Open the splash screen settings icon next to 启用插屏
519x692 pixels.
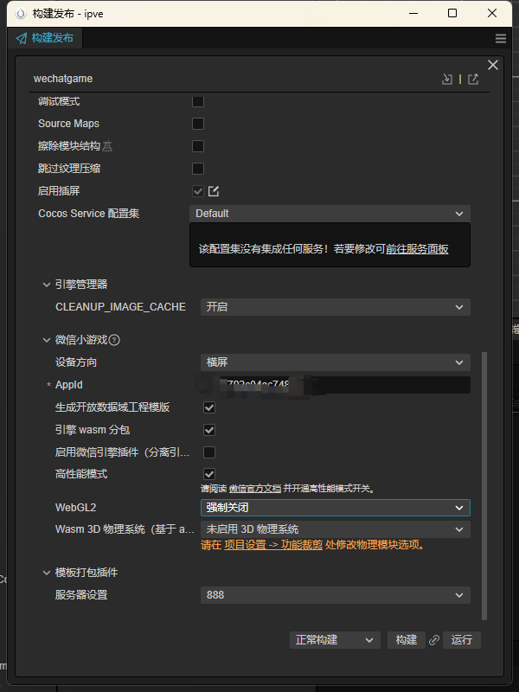(x=214, y=191)
